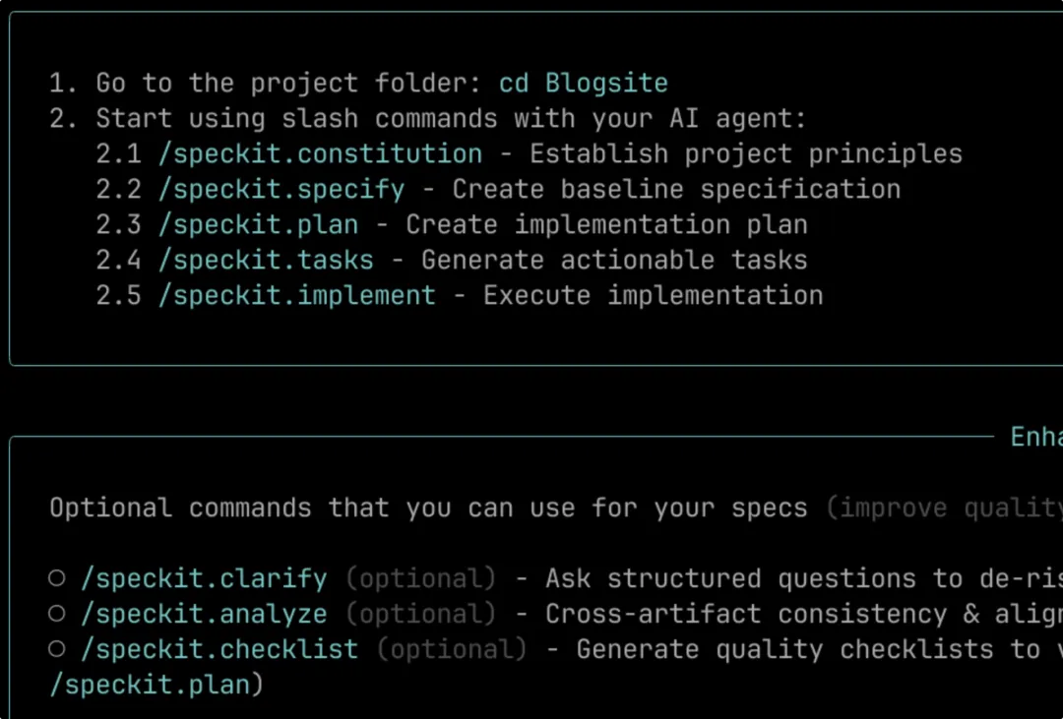Viewport: 1063px width, 719px height.
Task: Click the circle bullet before /speckit.clarify
Action: point(57,578)
